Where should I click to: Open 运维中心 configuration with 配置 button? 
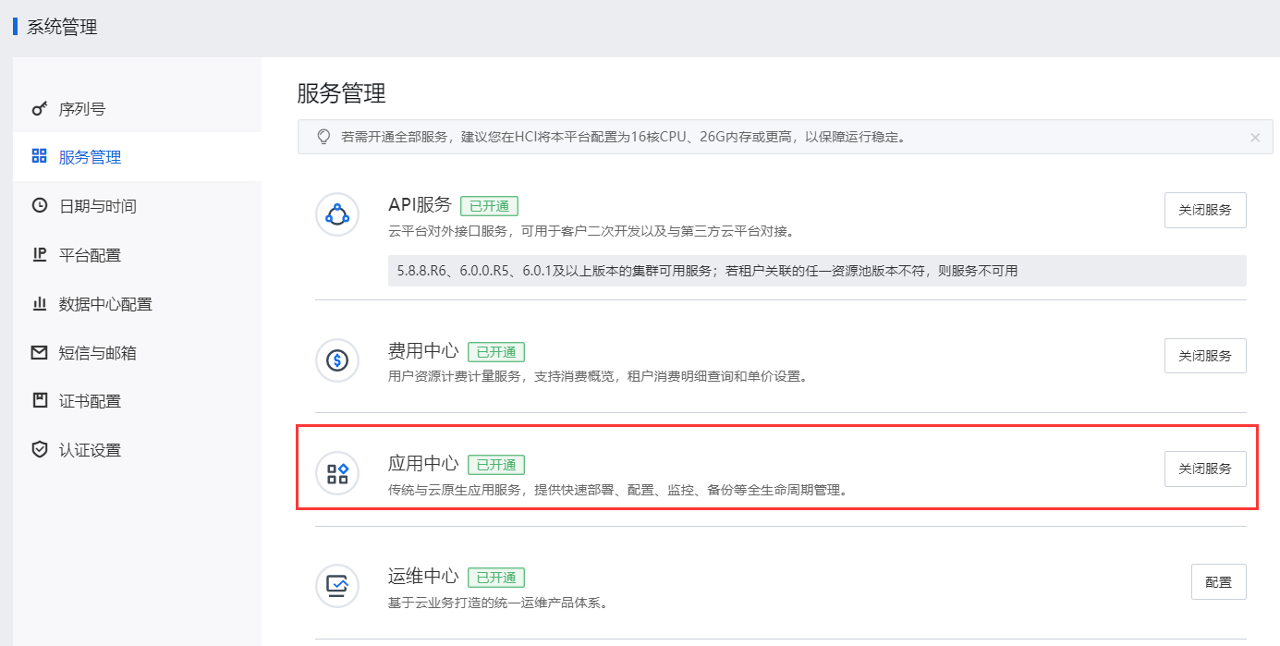[x=1218, y=582]
